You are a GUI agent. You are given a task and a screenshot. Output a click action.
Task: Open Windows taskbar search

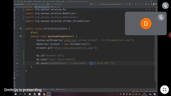(x=20, y=94)
